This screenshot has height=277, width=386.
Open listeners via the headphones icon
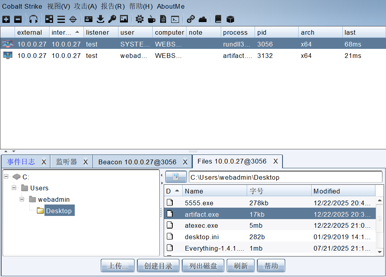pos(33,19)
